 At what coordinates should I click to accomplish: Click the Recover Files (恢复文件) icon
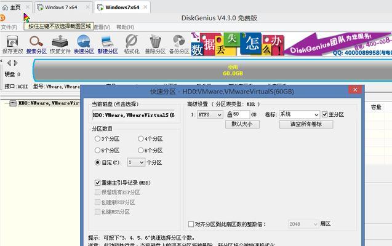point(60,44)
